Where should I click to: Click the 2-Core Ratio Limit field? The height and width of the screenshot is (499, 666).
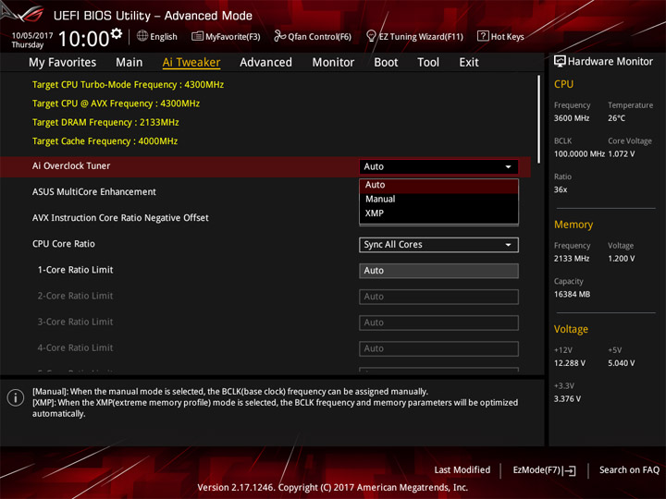[438, 297]
